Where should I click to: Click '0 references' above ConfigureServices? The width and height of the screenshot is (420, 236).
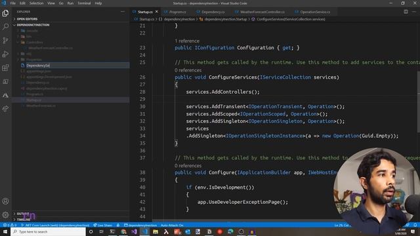pos(188,70)
